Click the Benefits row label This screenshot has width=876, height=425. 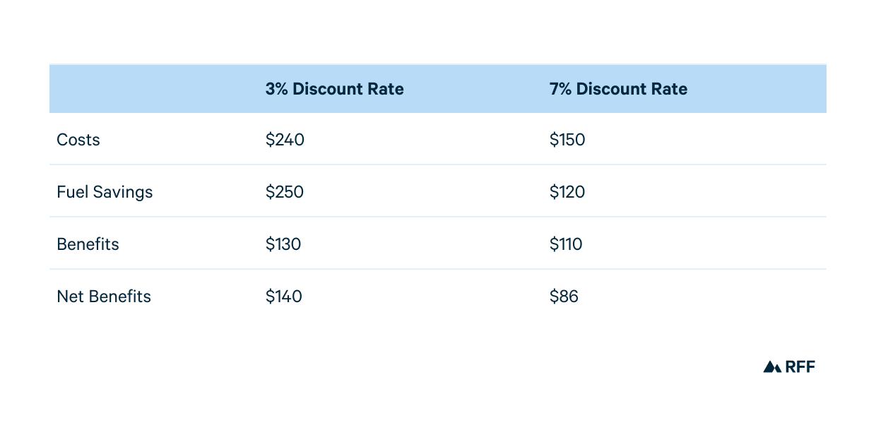click(88, 244)
